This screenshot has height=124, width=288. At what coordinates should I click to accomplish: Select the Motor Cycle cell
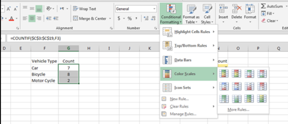pyautogui.click(x=45, y=81)
